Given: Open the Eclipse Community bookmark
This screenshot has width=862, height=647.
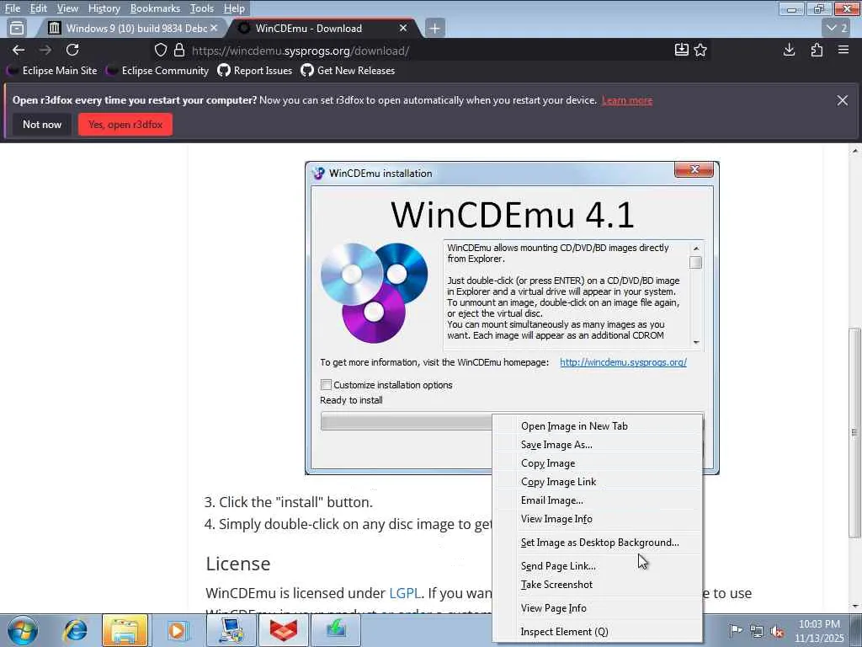Looking at the screenshot, I should (x=158, y=71).
